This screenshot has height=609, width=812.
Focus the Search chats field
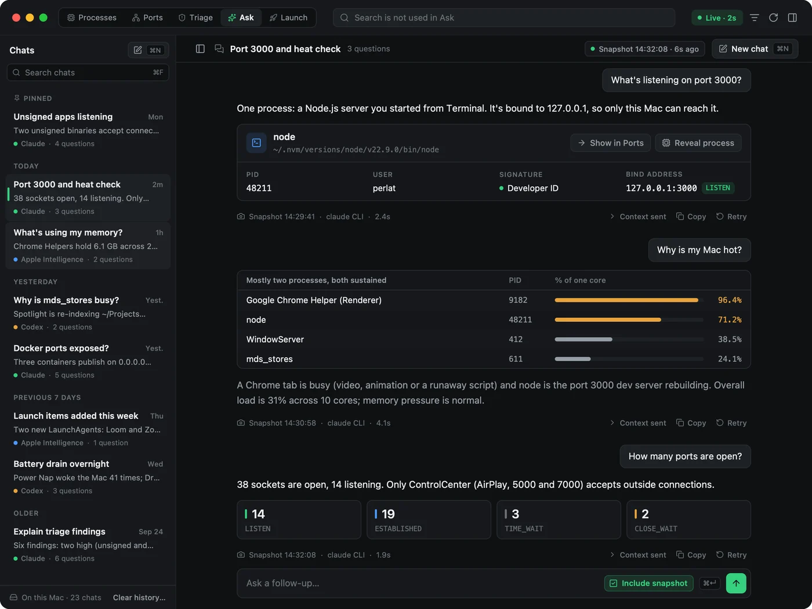coord(88,72)
